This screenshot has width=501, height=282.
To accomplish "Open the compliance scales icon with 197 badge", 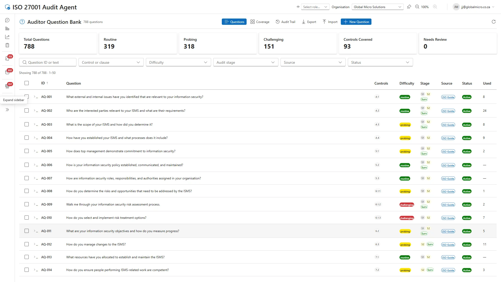I will click(7, 86).
